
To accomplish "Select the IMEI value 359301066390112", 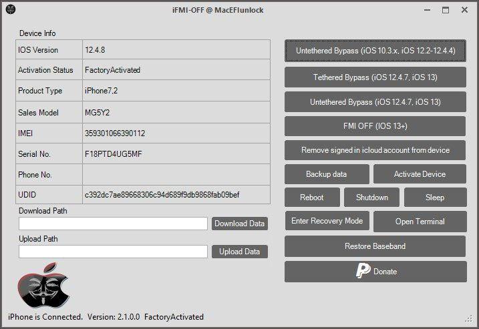I will 176,133.
